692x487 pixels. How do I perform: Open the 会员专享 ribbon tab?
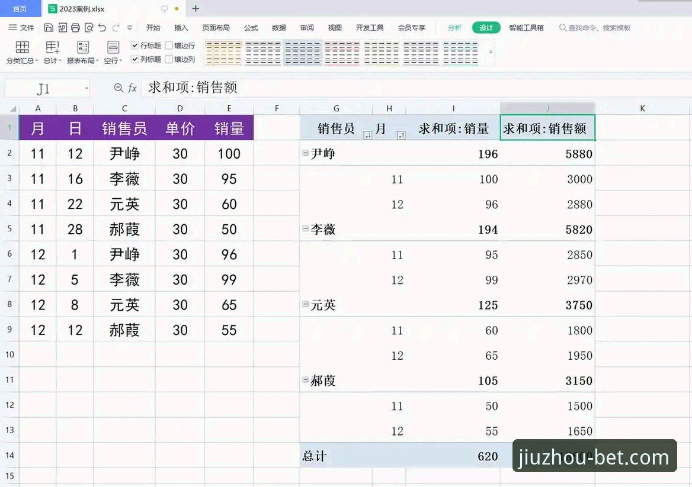click(411, 28)
